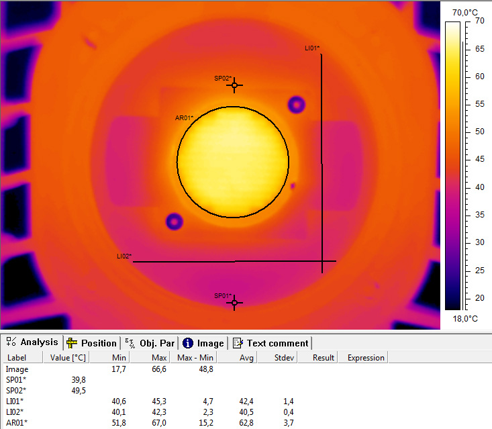The image size is (492, 429).
Task: Select the LI02 horizontal line label
Action: click(124, 256)
